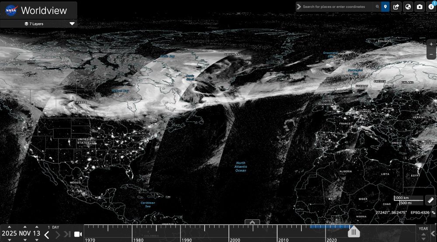Click the 1000 km scale bar
Viewport: 437px width, 242px height.
[x=408, y=198]
